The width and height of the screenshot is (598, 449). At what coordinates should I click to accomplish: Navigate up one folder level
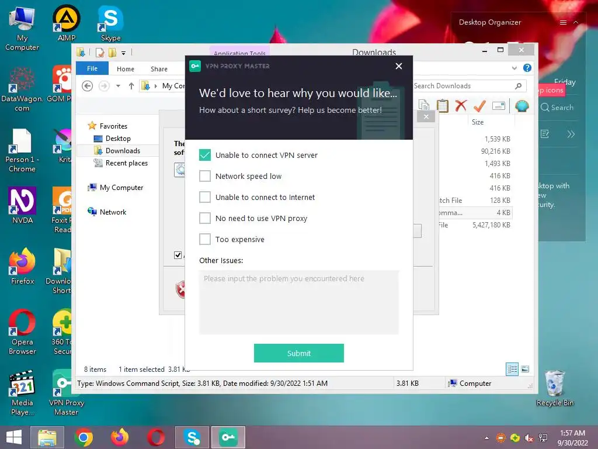click(x=131, y=86)
